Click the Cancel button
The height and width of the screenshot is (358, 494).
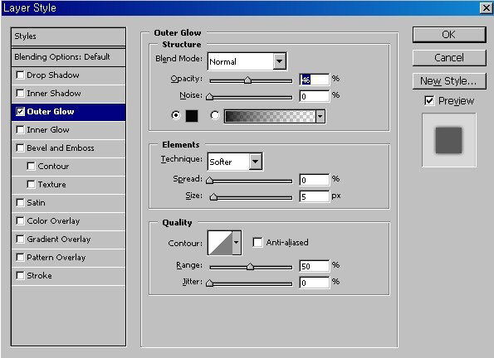[449, 58]
